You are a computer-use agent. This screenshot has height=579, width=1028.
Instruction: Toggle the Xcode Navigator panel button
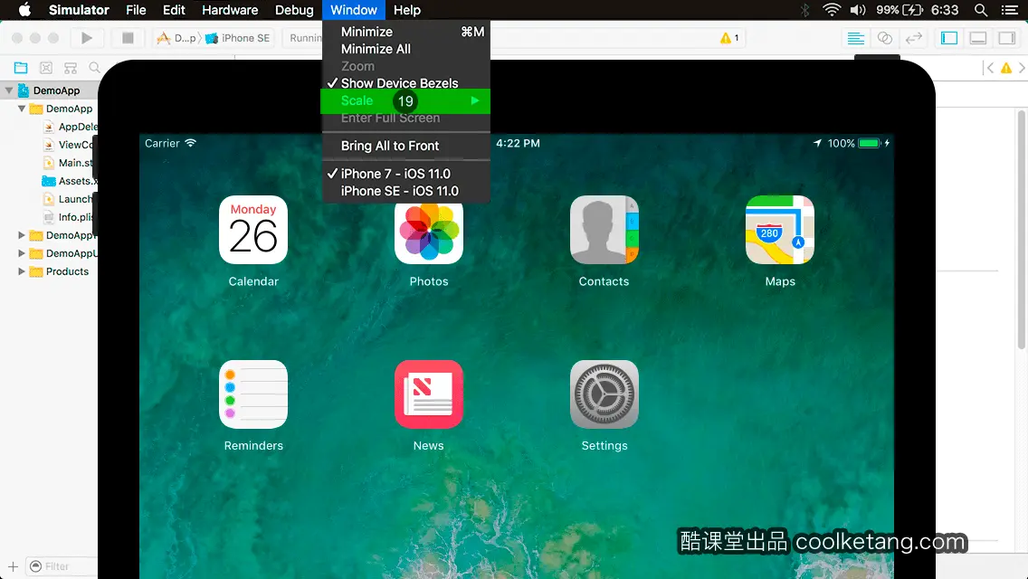click(x=948, y=38)
